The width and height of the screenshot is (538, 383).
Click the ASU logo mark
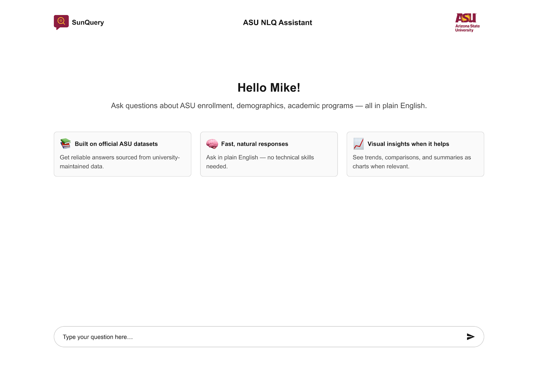(x=466, y=18)
